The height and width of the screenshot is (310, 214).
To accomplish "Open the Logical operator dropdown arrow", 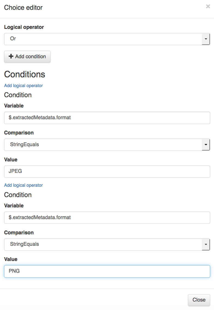I will (206, 39).
